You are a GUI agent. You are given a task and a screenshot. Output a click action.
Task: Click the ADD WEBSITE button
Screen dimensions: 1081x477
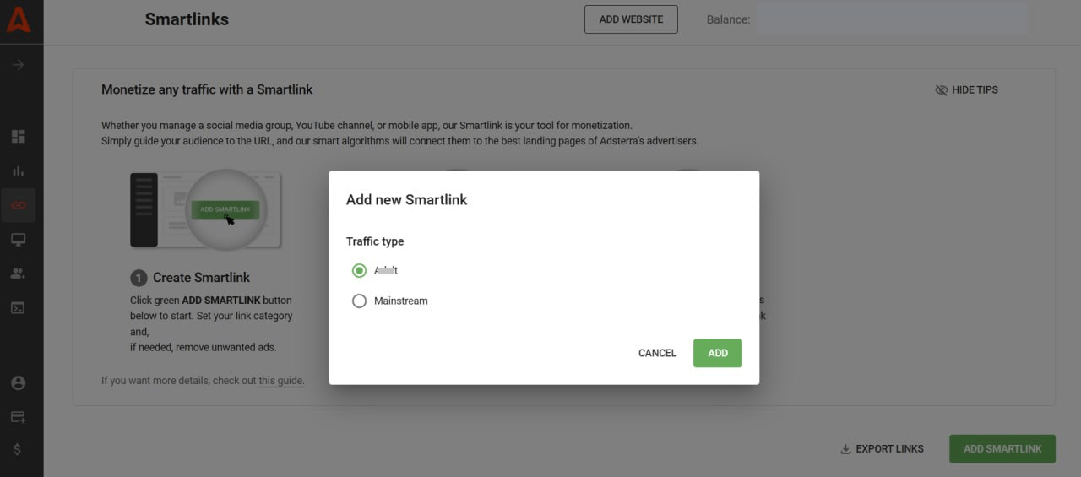(631, 19)
